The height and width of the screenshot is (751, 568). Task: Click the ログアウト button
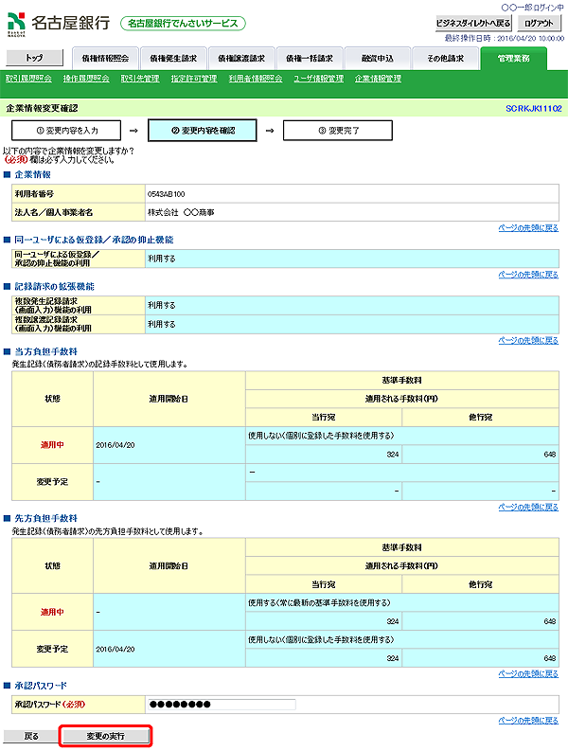point(539,23)
